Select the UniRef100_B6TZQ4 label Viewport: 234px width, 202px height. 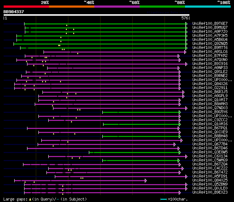(x=210, y=164)
